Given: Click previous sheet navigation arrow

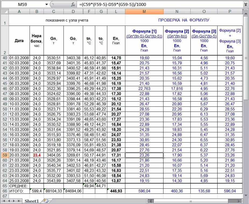Looking at the screenshot, I should point(9,201).
